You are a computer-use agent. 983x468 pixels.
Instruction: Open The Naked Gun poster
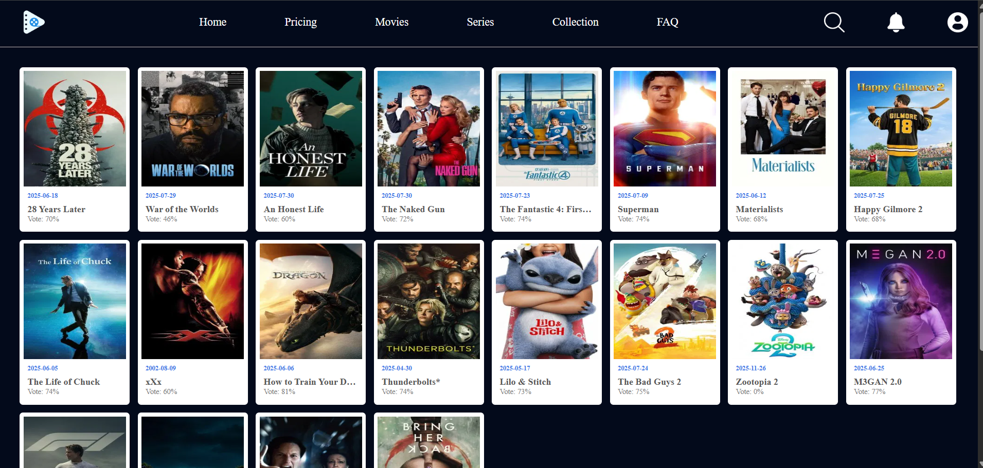tap(428, 128)
